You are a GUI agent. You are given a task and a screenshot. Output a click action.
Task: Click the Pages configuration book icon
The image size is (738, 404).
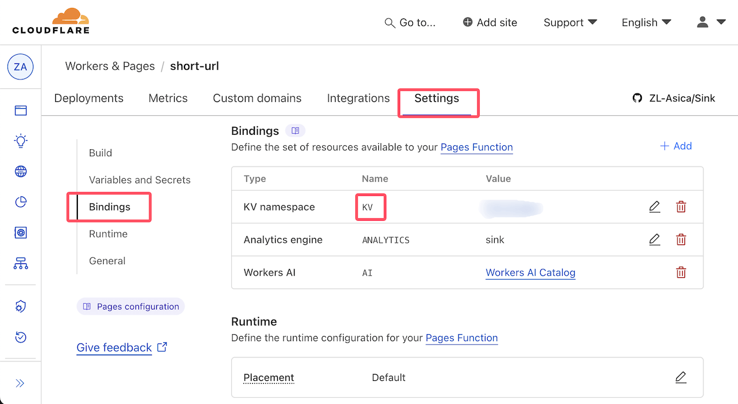(x=87, y=307)
